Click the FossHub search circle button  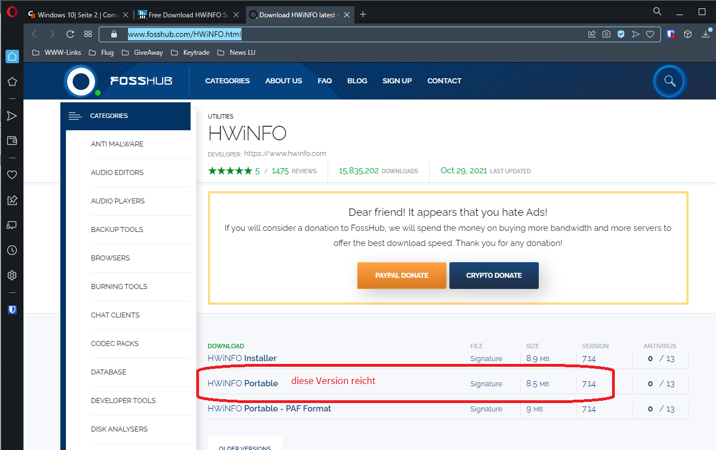tap(670, 82)
